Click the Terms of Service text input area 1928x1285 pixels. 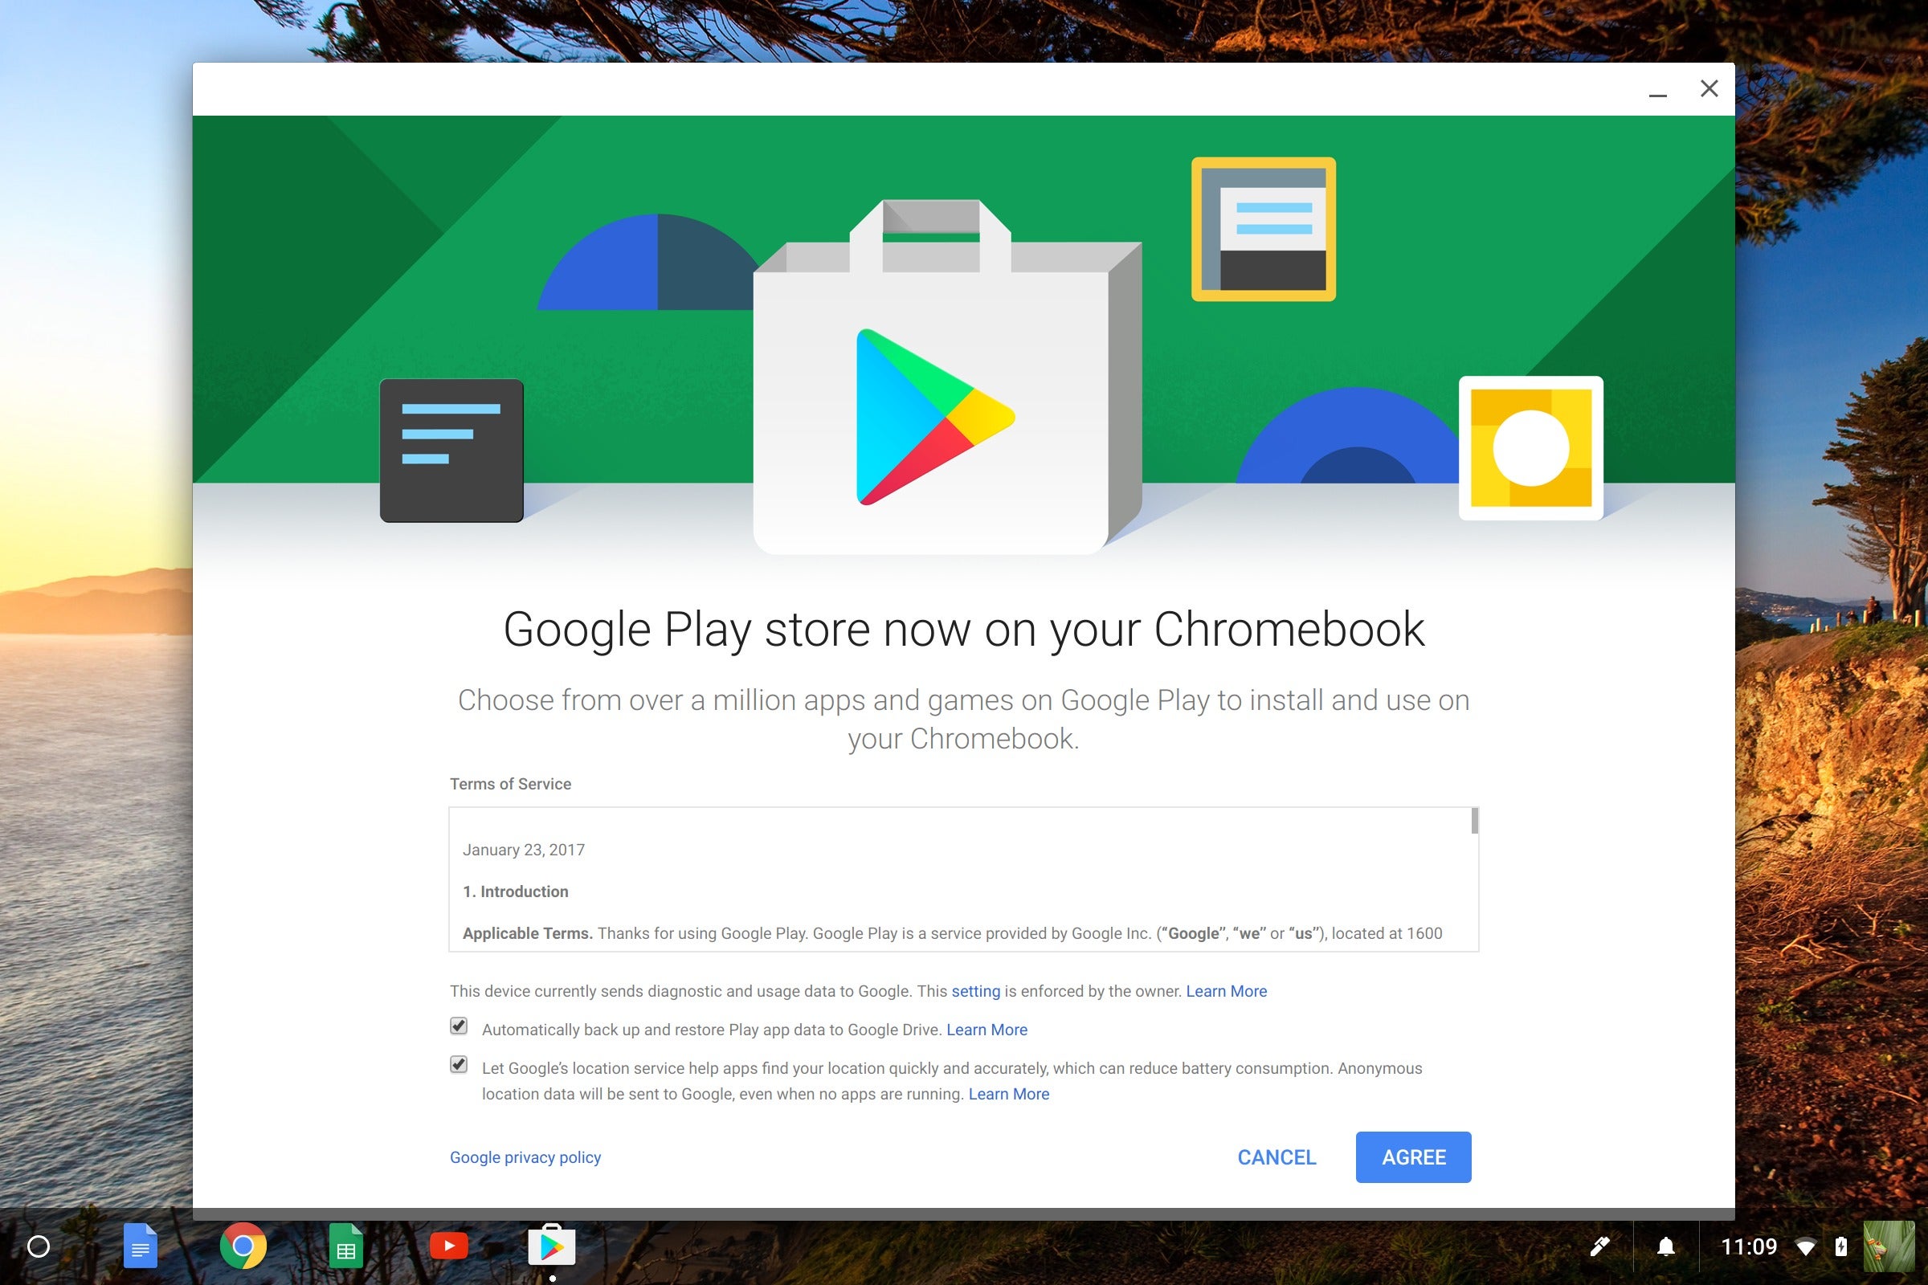pyautogui.click(x=962, y=879)
